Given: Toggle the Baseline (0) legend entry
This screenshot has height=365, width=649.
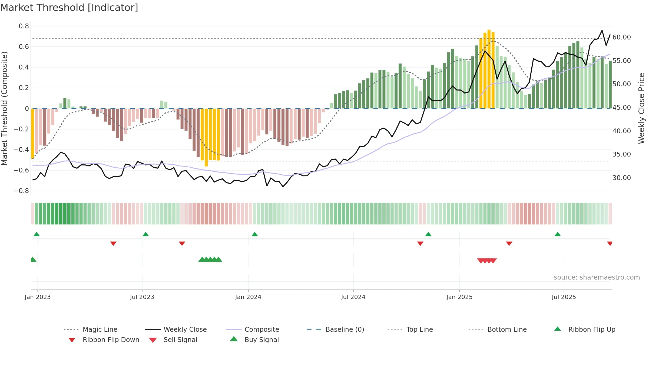Looking at the screenshot, I should (x=335, y=329).
